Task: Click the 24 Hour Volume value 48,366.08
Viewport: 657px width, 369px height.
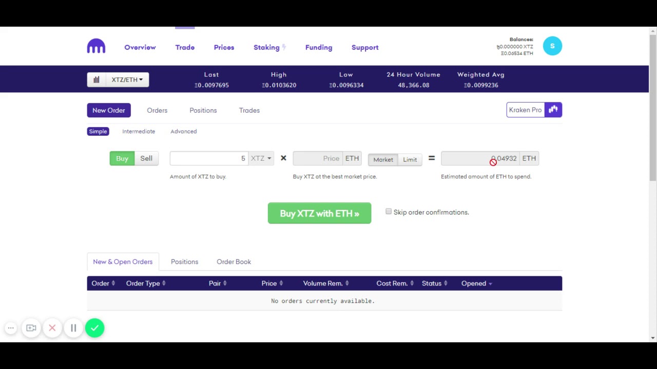Action: click(413, 85)
